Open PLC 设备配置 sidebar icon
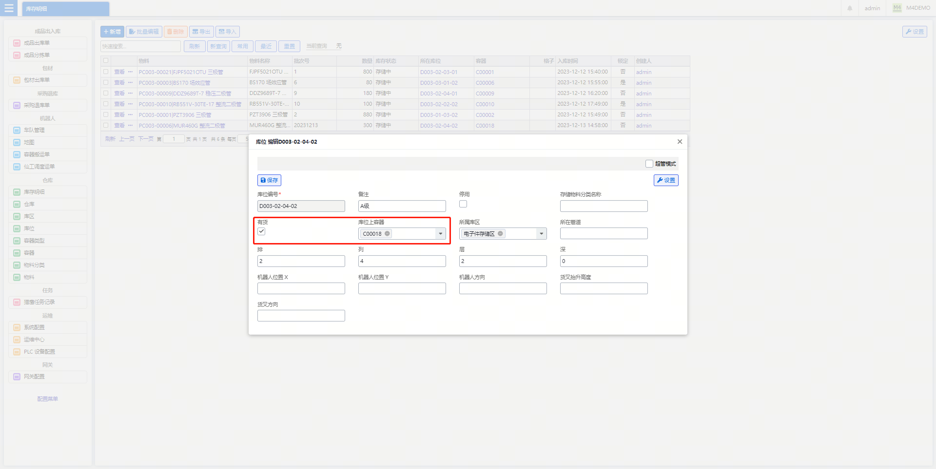Image resolution: width=936 pixels, height=469 pixels. click(x=17, y=352)
